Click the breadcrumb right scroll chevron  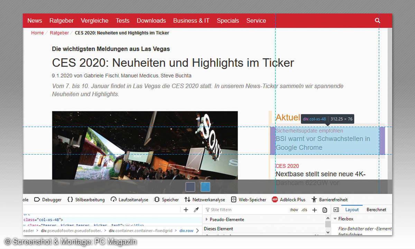[198, 231]
